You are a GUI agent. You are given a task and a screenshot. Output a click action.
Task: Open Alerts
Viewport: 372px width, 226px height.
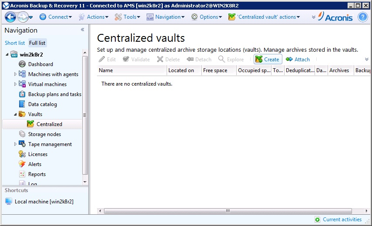[x=35, y=164]
